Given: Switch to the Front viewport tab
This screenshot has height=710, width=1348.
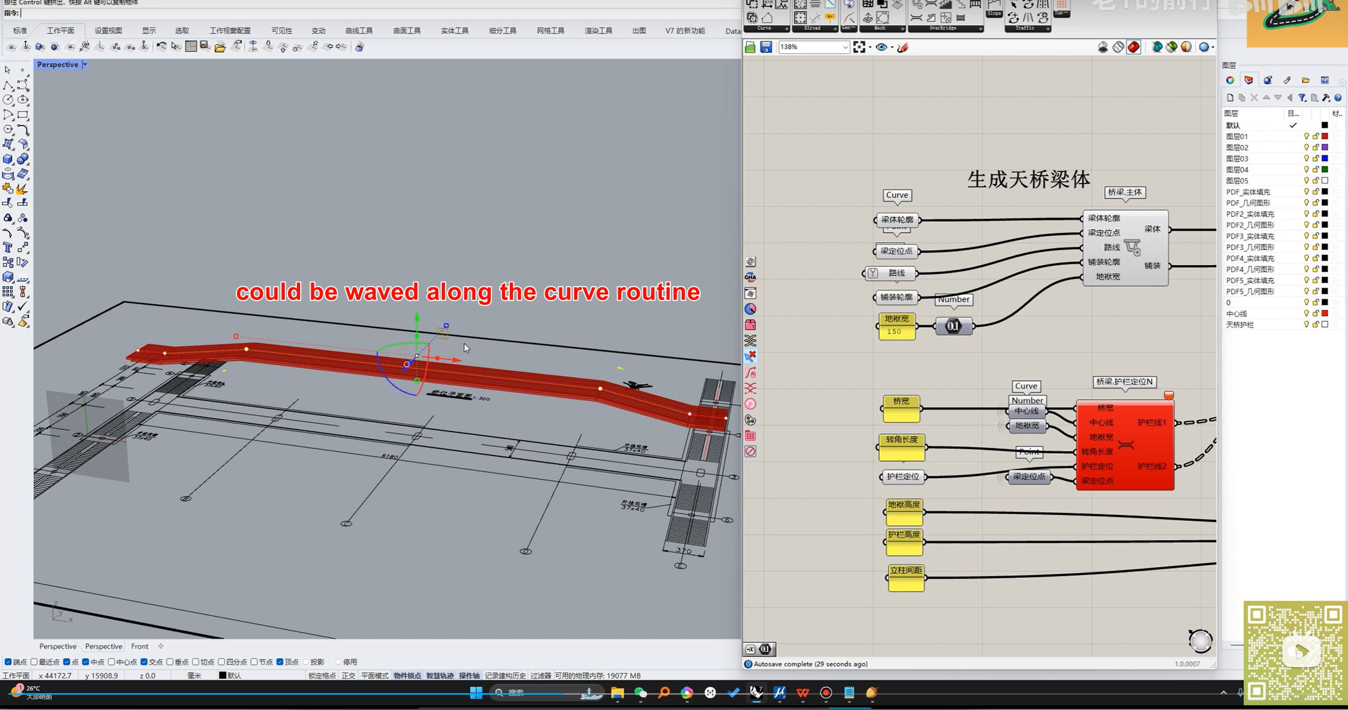Looking at the screenshot, I should click(x=140, y=646).
